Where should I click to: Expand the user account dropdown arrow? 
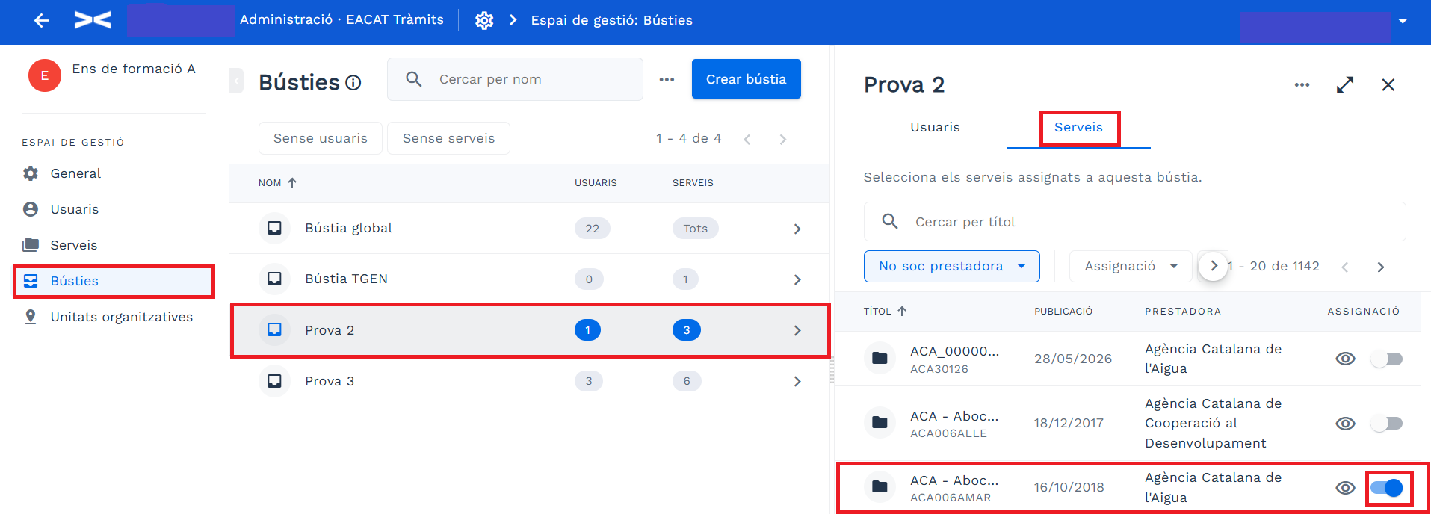[x=1403, y=21]
